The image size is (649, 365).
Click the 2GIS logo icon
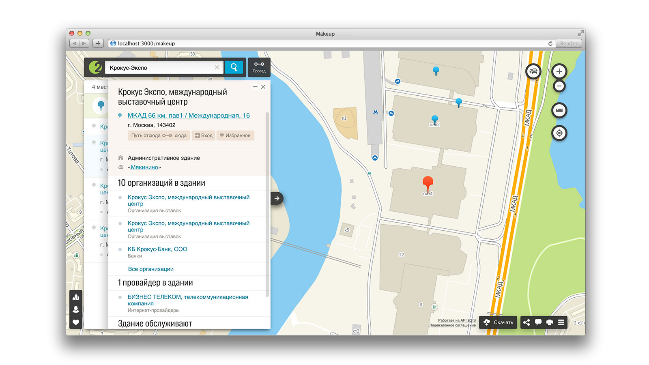95,67
